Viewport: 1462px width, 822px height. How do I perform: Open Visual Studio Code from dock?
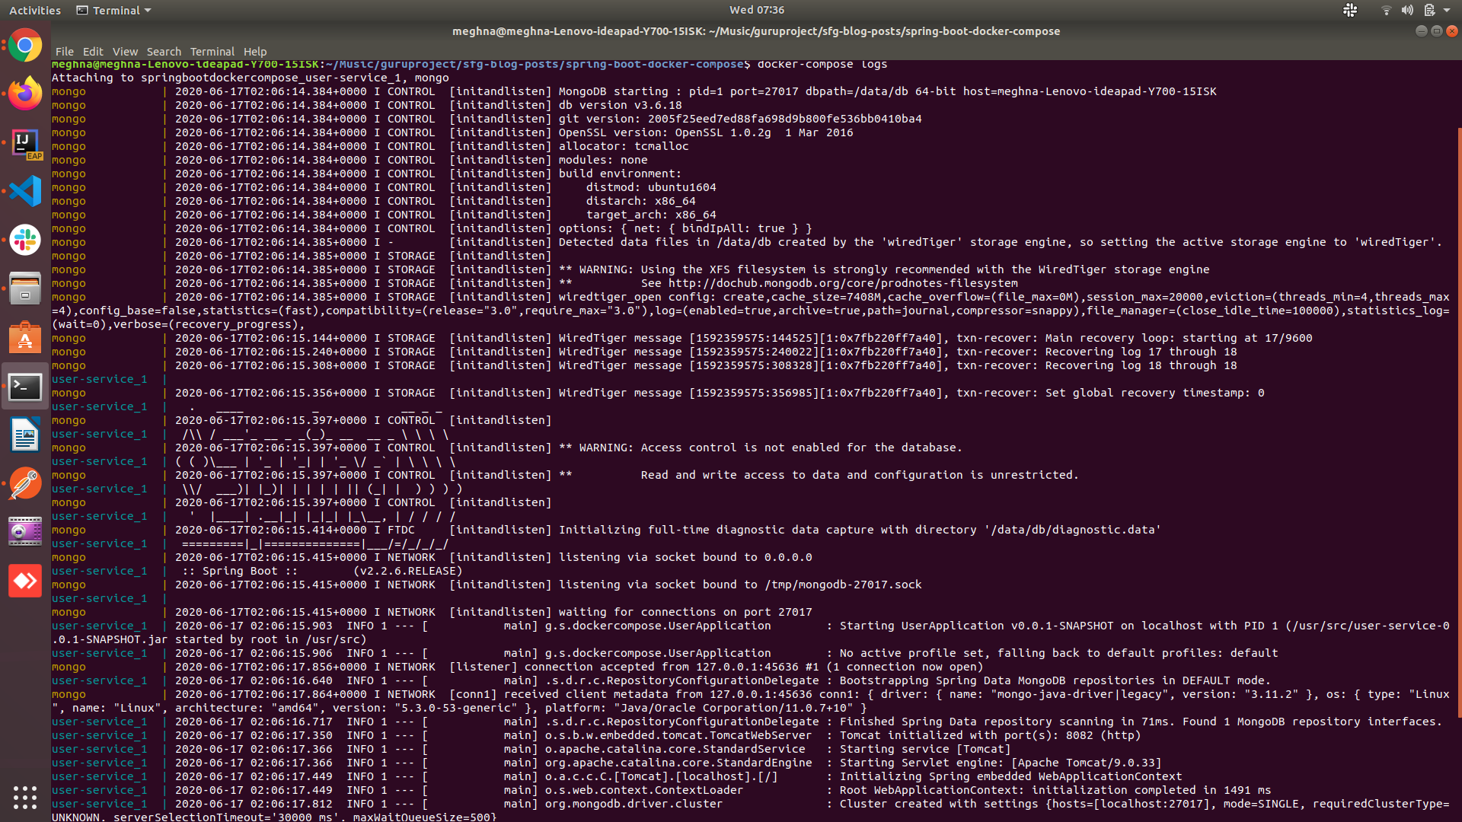(x=25, y=191)
